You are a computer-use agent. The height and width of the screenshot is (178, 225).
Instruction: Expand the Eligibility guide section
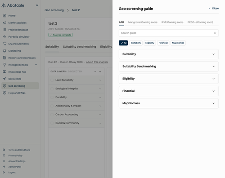point(169,79)
